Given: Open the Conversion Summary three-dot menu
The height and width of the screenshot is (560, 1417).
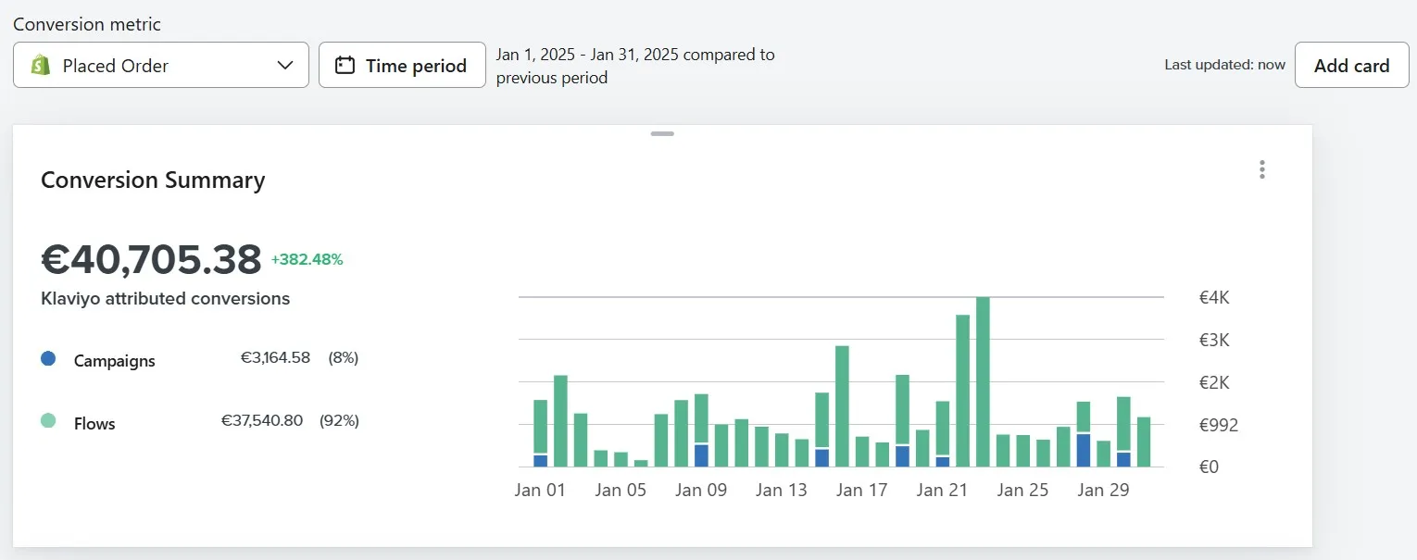Looking at the screenshot, I should pyautogui.click(x=1261, y=169).
